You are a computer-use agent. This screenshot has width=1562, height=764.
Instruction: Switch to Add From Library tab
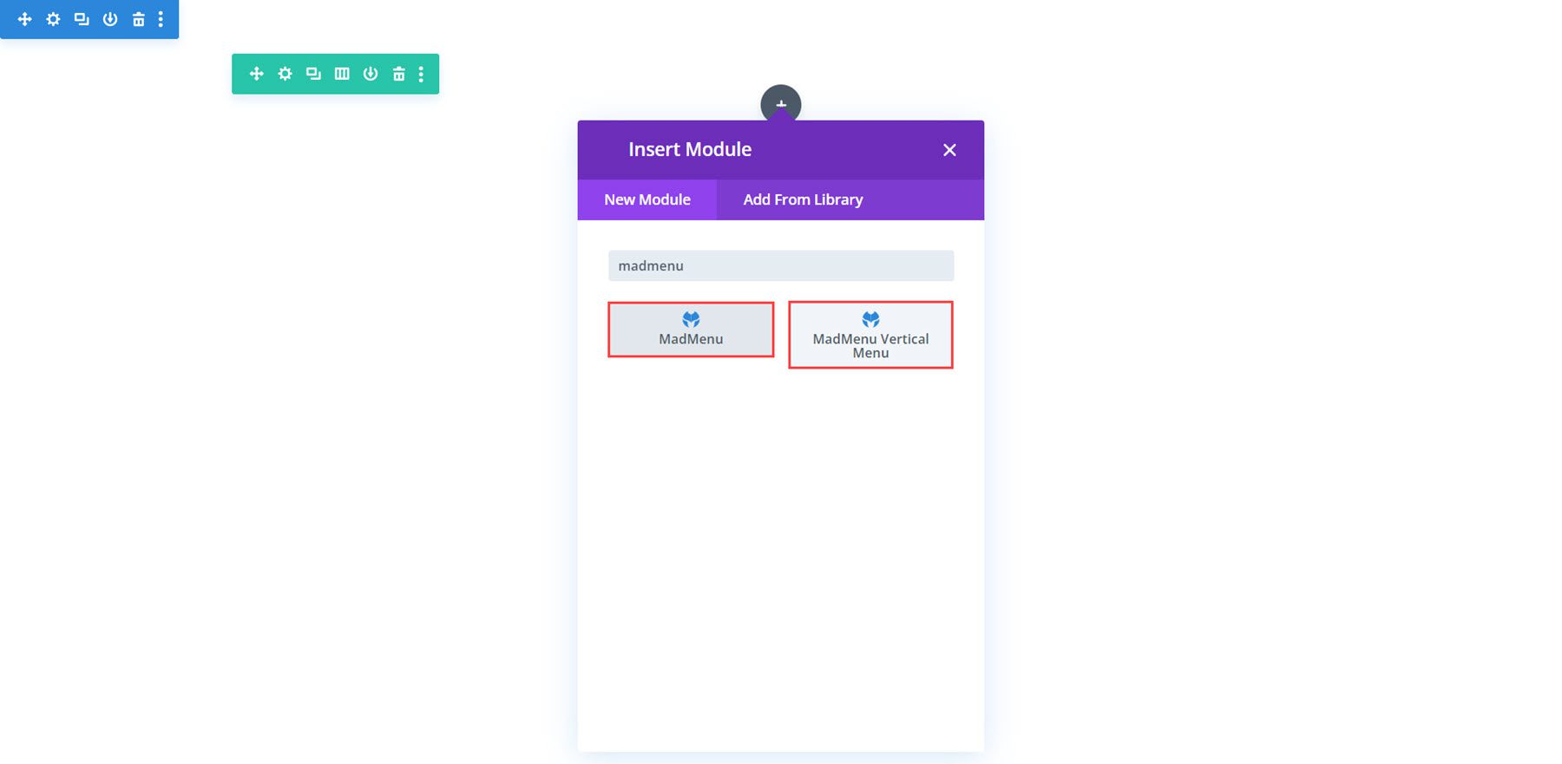pos(803,199)
